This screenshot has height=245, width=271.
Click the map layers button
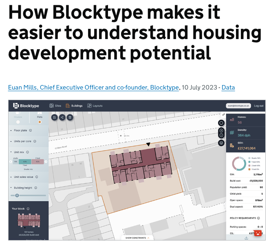click(x=221, y=143)
